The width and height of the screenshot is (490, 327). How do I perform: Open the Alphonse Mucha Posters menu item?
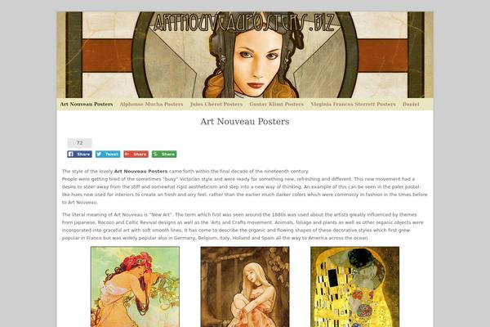point(151,104)
